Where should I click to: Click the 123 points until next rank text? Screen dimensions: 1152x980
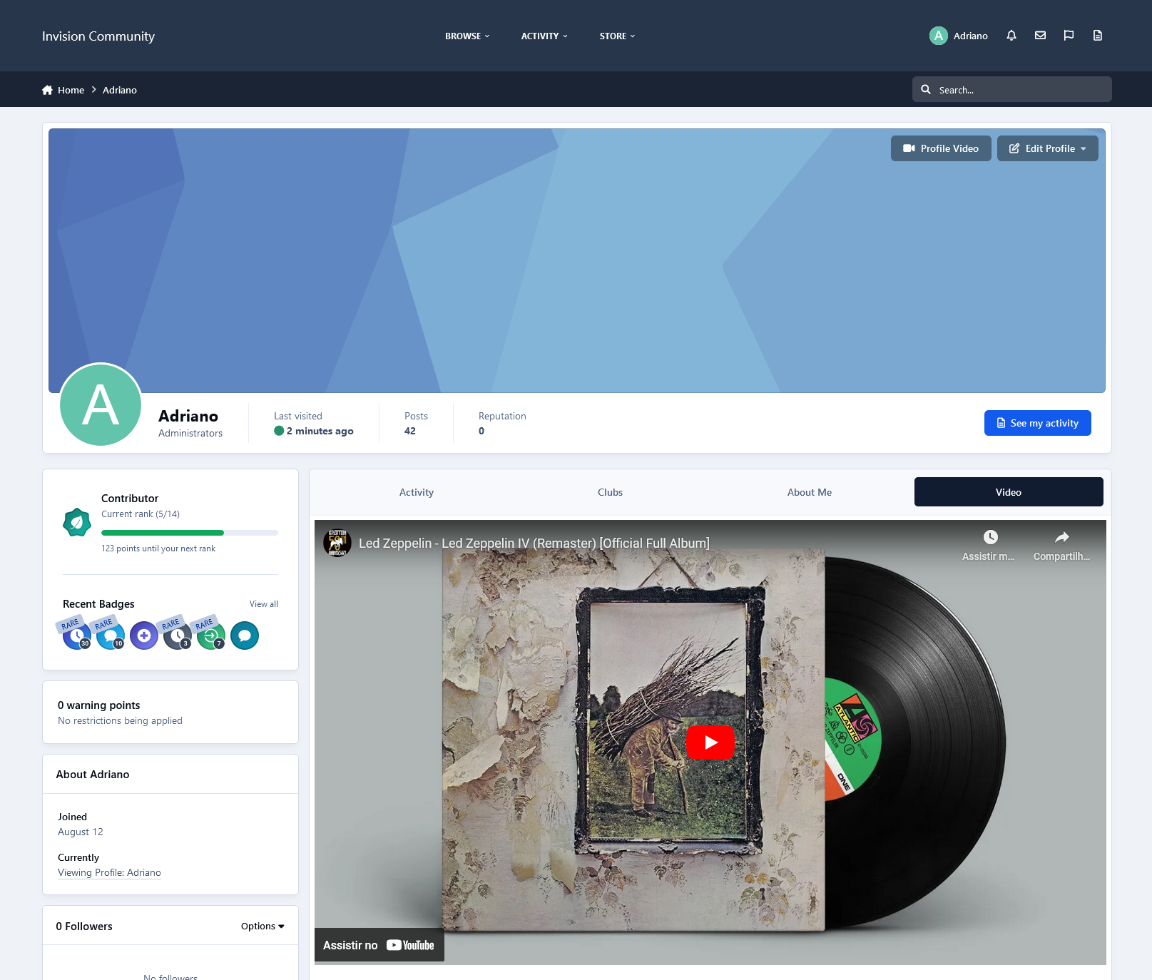(158, 548)
